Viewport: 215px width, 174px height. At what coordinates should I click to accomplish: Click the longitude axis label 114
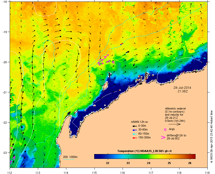coord(66,172)
